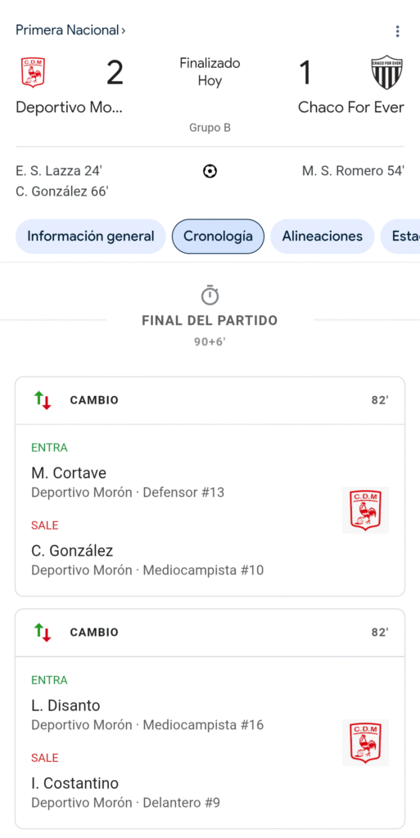
Task: Switch to the Información general tab
Action: 91,237
